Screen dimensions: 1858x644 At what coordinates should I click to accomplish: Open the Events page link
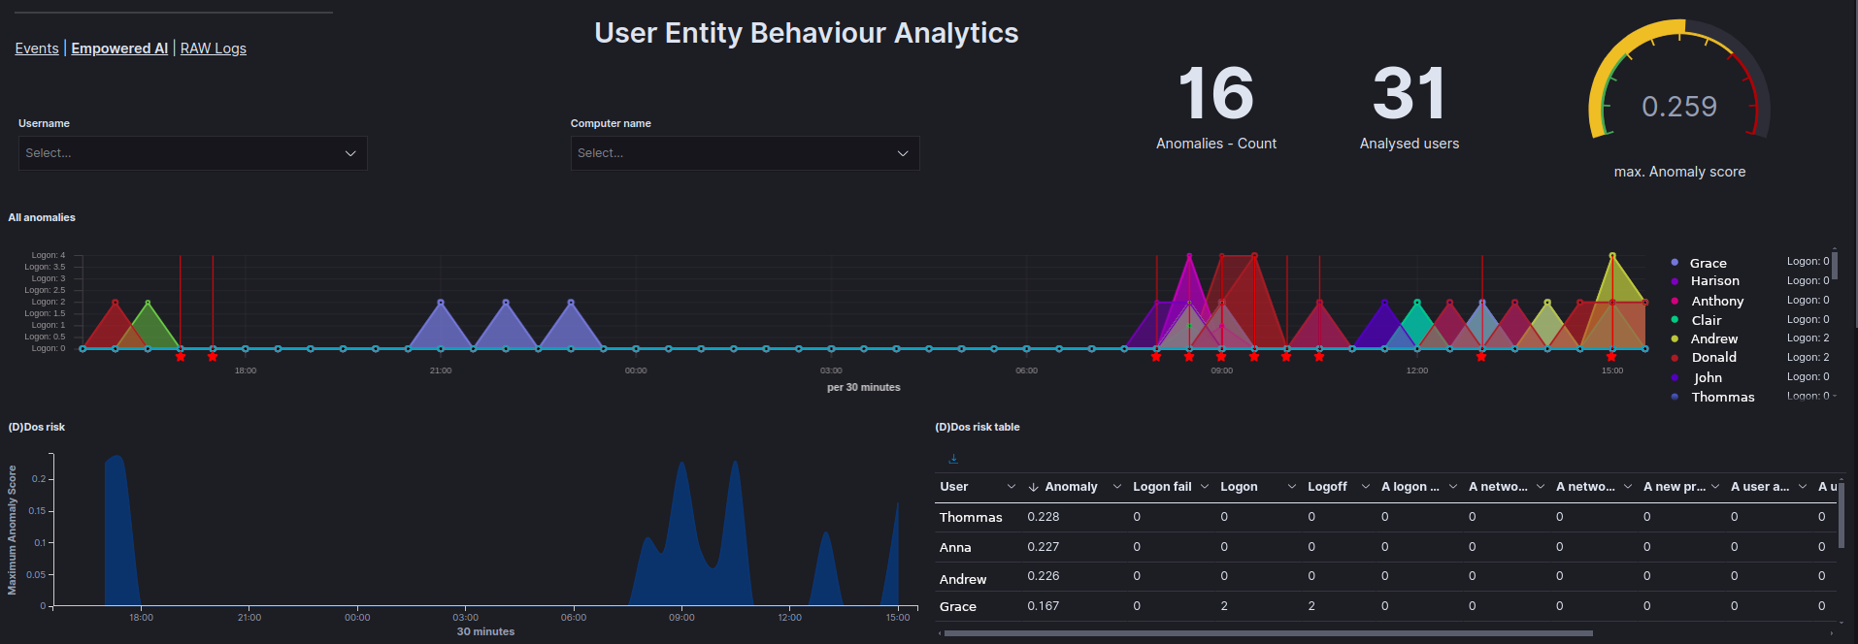37,48
